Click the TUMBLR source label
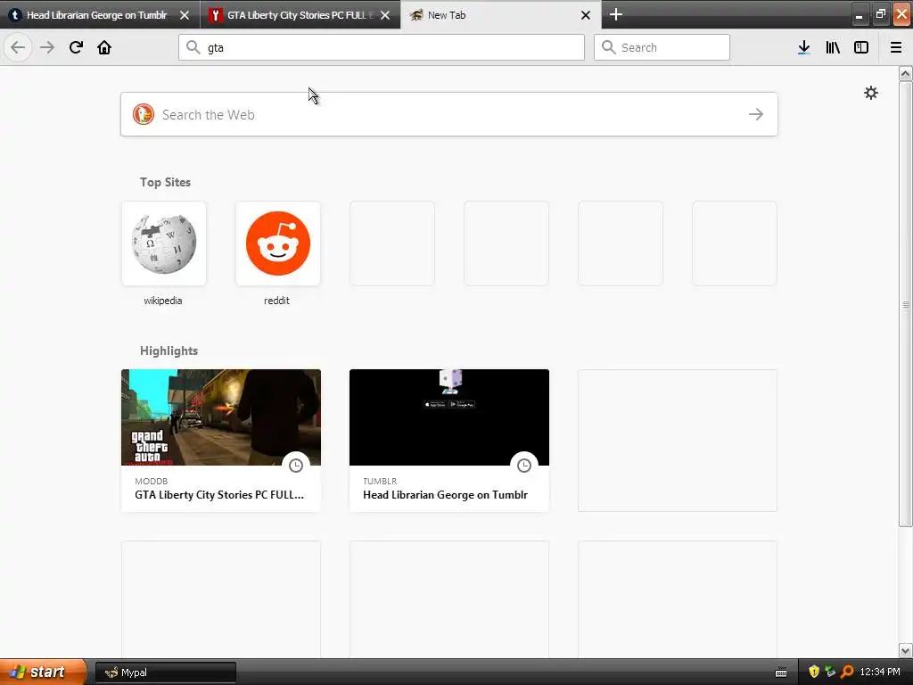 380,481
